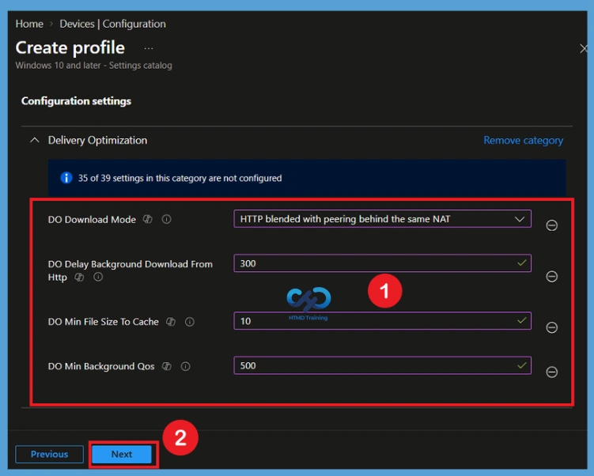Remove the DO Min File Size To Cache setting
Viewport: 594px width, 476px height.
[551, 327]
